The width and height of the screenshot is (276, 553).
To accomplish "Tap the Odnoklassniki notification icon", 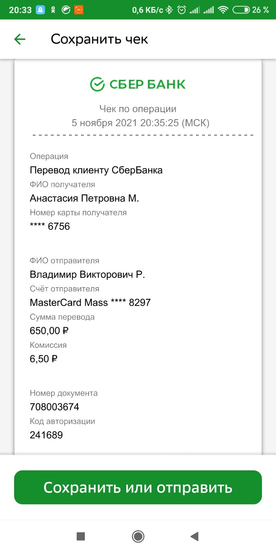I will pyautogui.click(x=53, y=10).
